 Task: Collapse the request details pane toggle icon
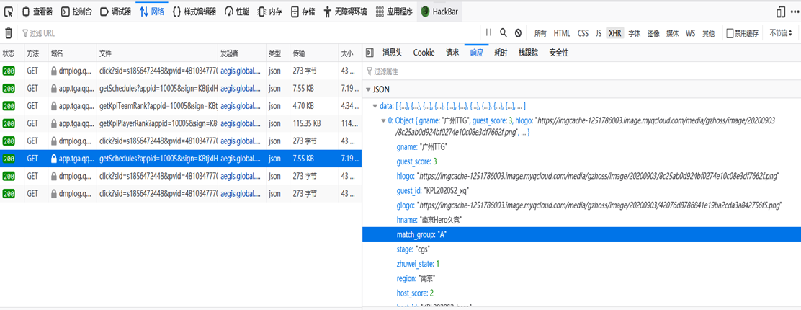pyautogui.click(x=370, y=52)
